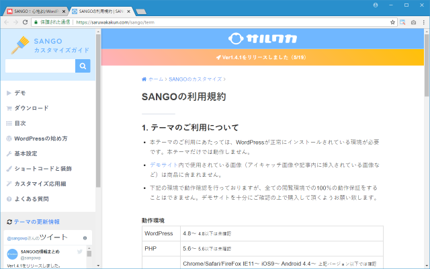The width and height of the screenshot is (430, 269).
Task: Open a new tab with the new-tab button
Action: pos(141,11)
